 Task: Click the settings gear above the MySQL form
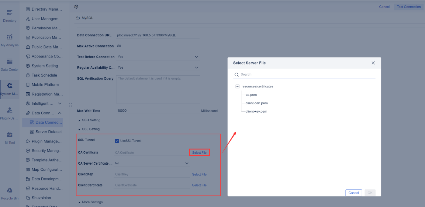[76, 6]
